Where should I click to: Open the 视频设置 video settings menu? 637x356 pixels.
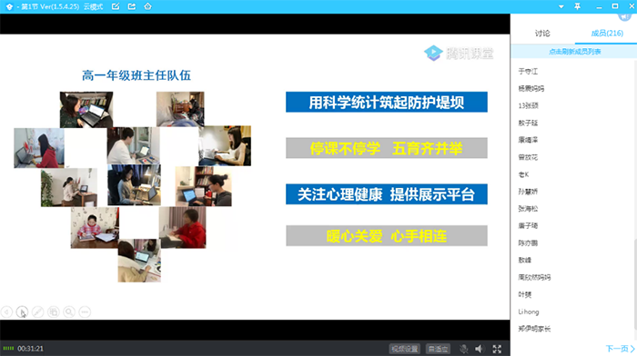pyautogui.click(x=404, y=349)
